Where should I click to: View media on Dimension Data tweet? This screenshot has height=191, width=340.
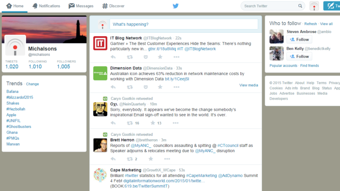click(x=248, y=85)
